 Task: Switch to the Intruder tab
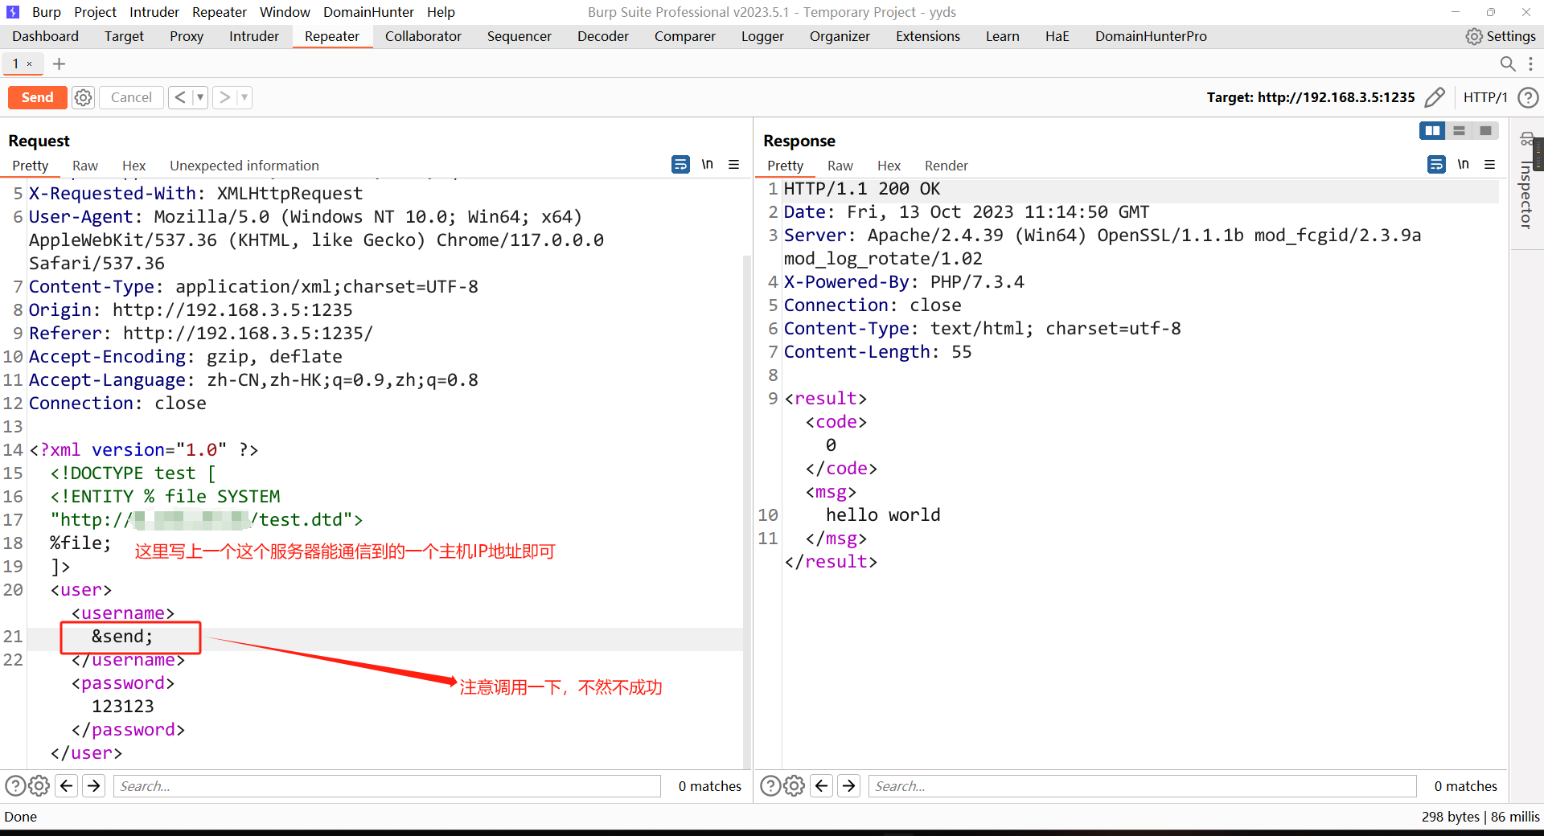point(253,36)
